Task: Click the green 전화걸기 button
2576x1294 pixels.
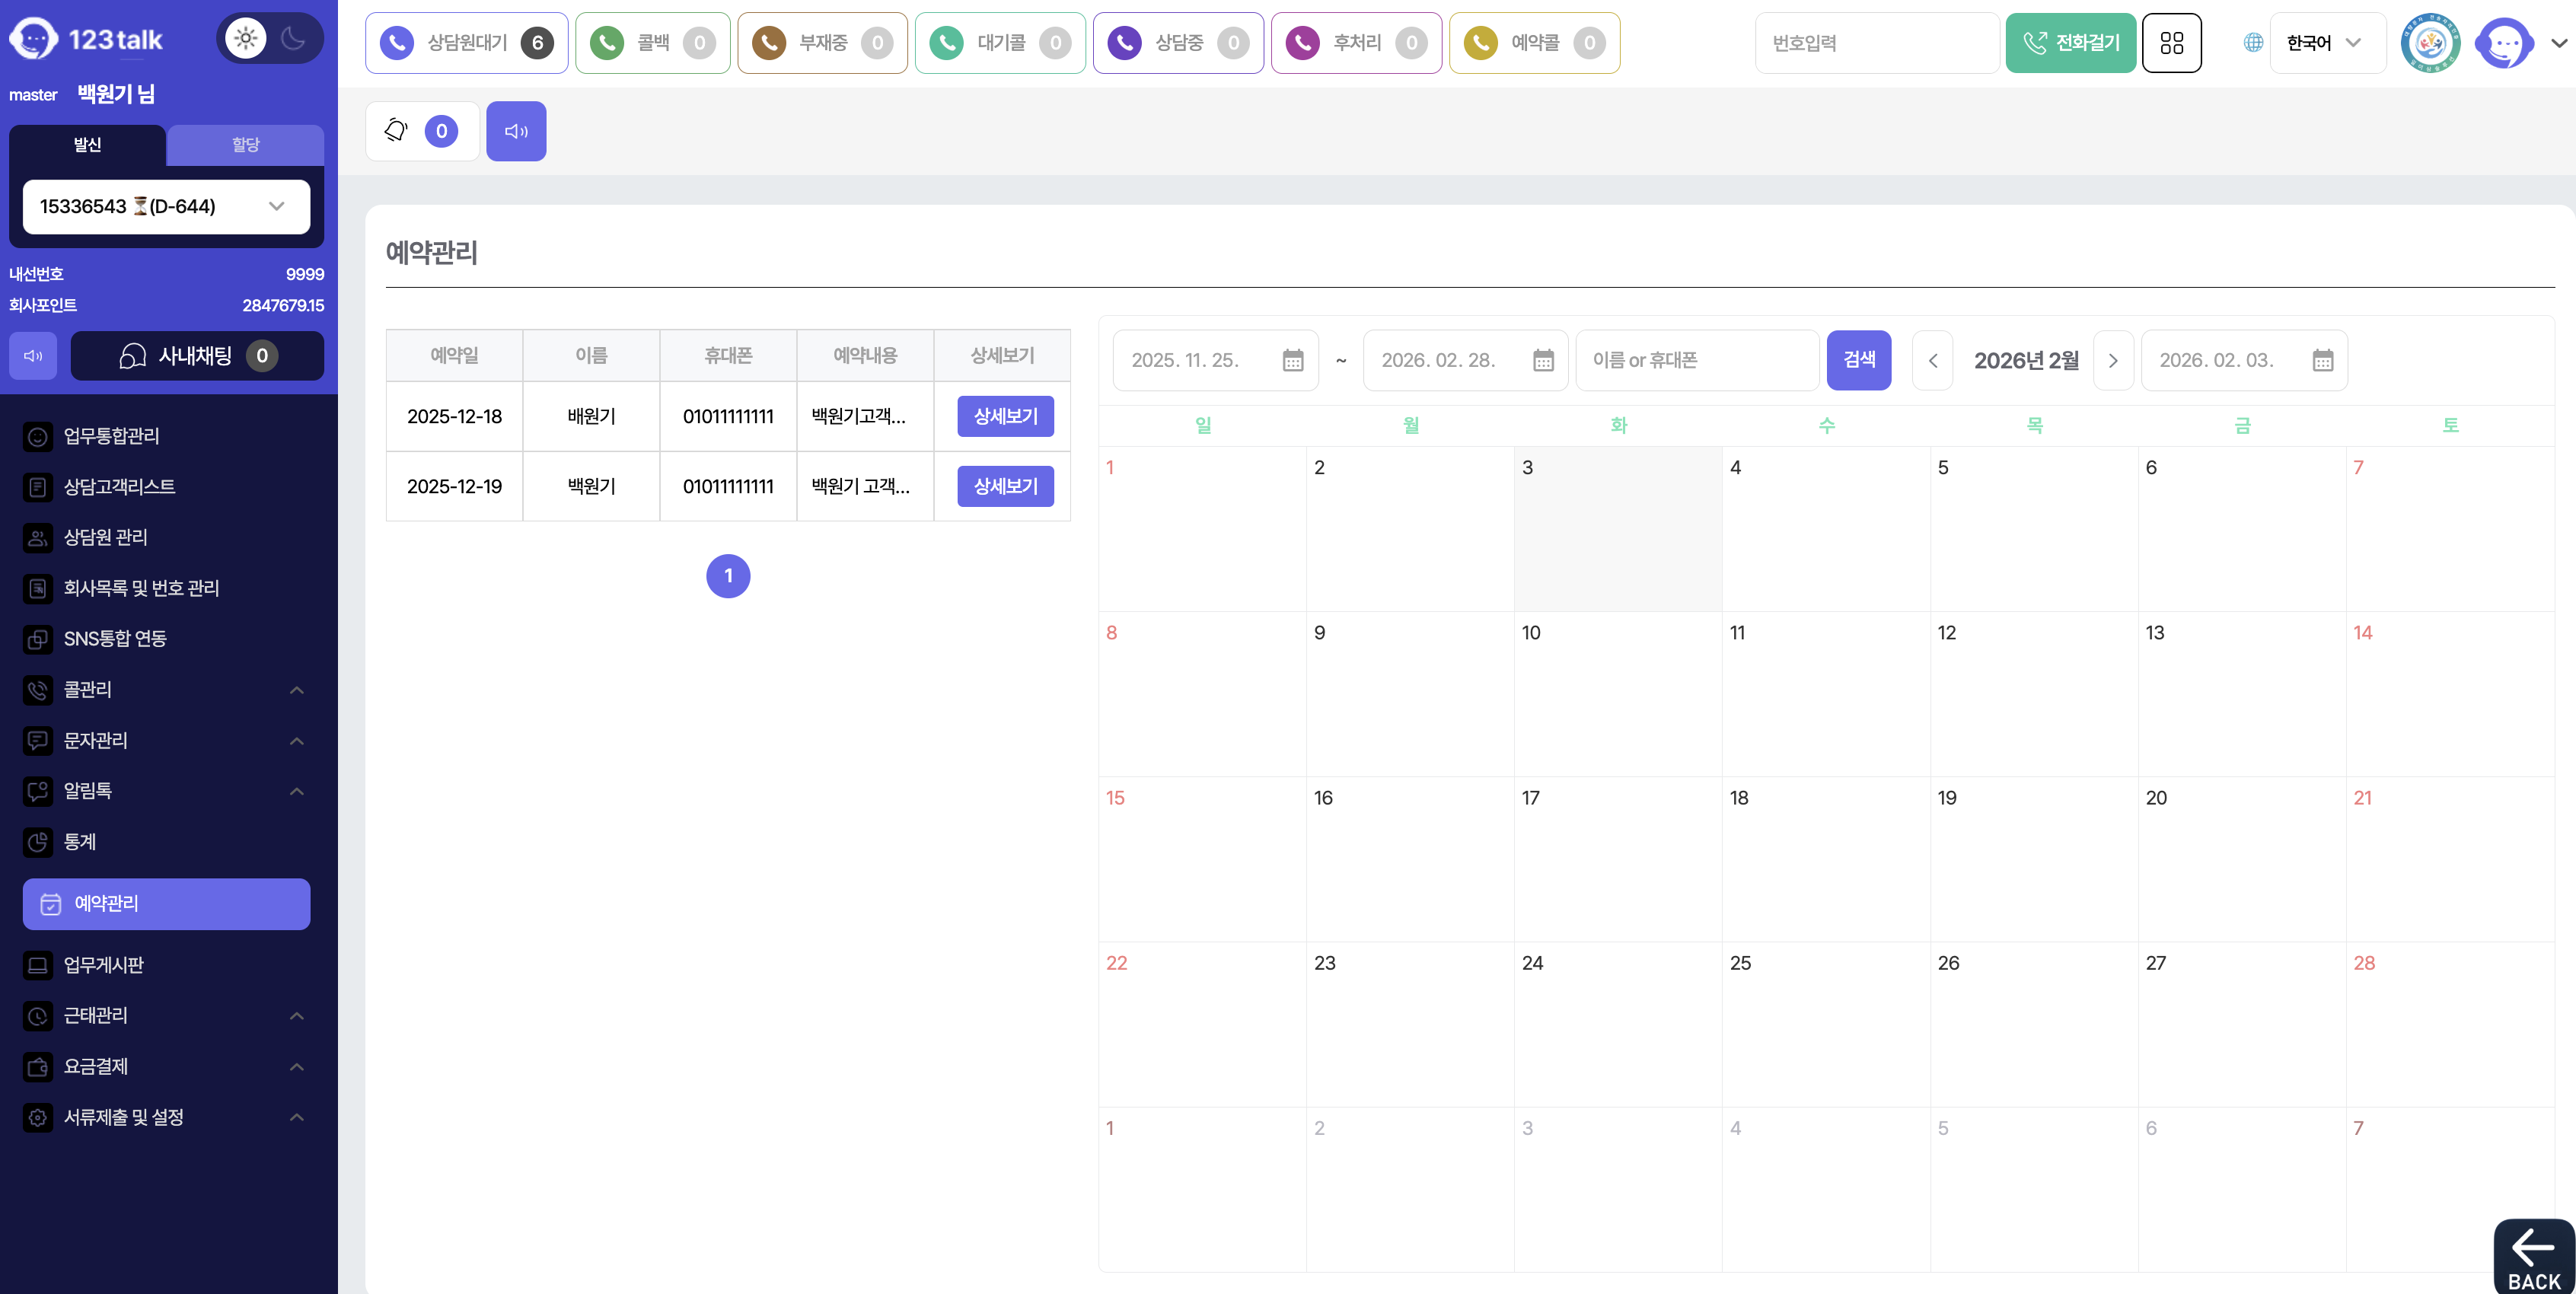Action: tap(2070, 43)
